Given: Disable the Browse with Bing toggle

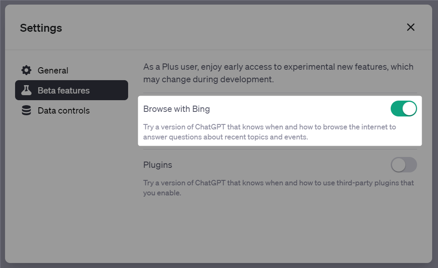Looking at the screenshot, I should [x=404, y=109].
